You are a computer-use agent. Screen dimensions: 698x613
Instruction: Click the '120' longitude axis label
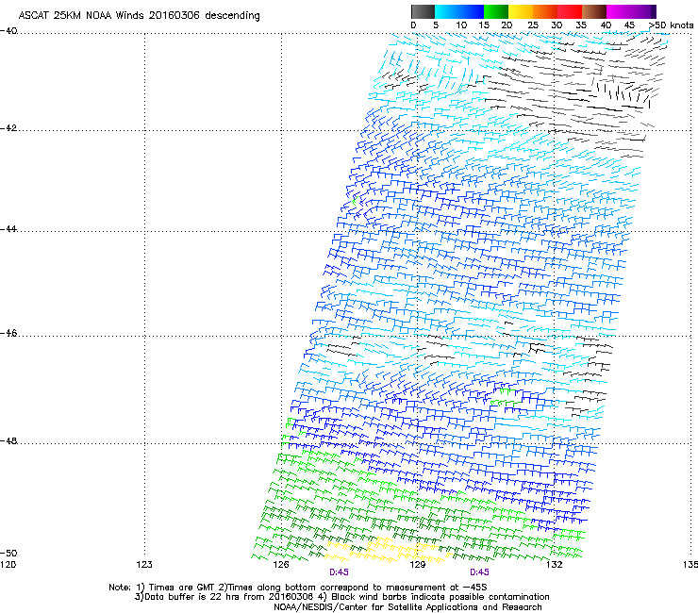pos(8,565)
